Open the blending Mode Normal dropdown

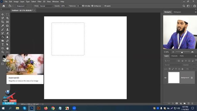point(46,6)
